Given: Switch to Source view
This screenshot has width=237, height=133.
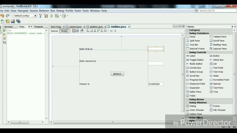Looking at the screenshot, I should 54,31.
